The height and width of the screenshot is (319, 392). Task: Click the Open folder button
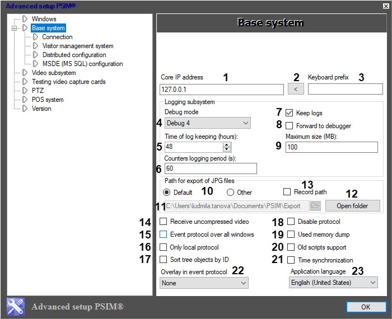352,206
